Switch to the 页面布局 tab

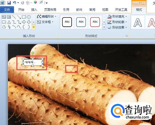(x=50, y=10)
